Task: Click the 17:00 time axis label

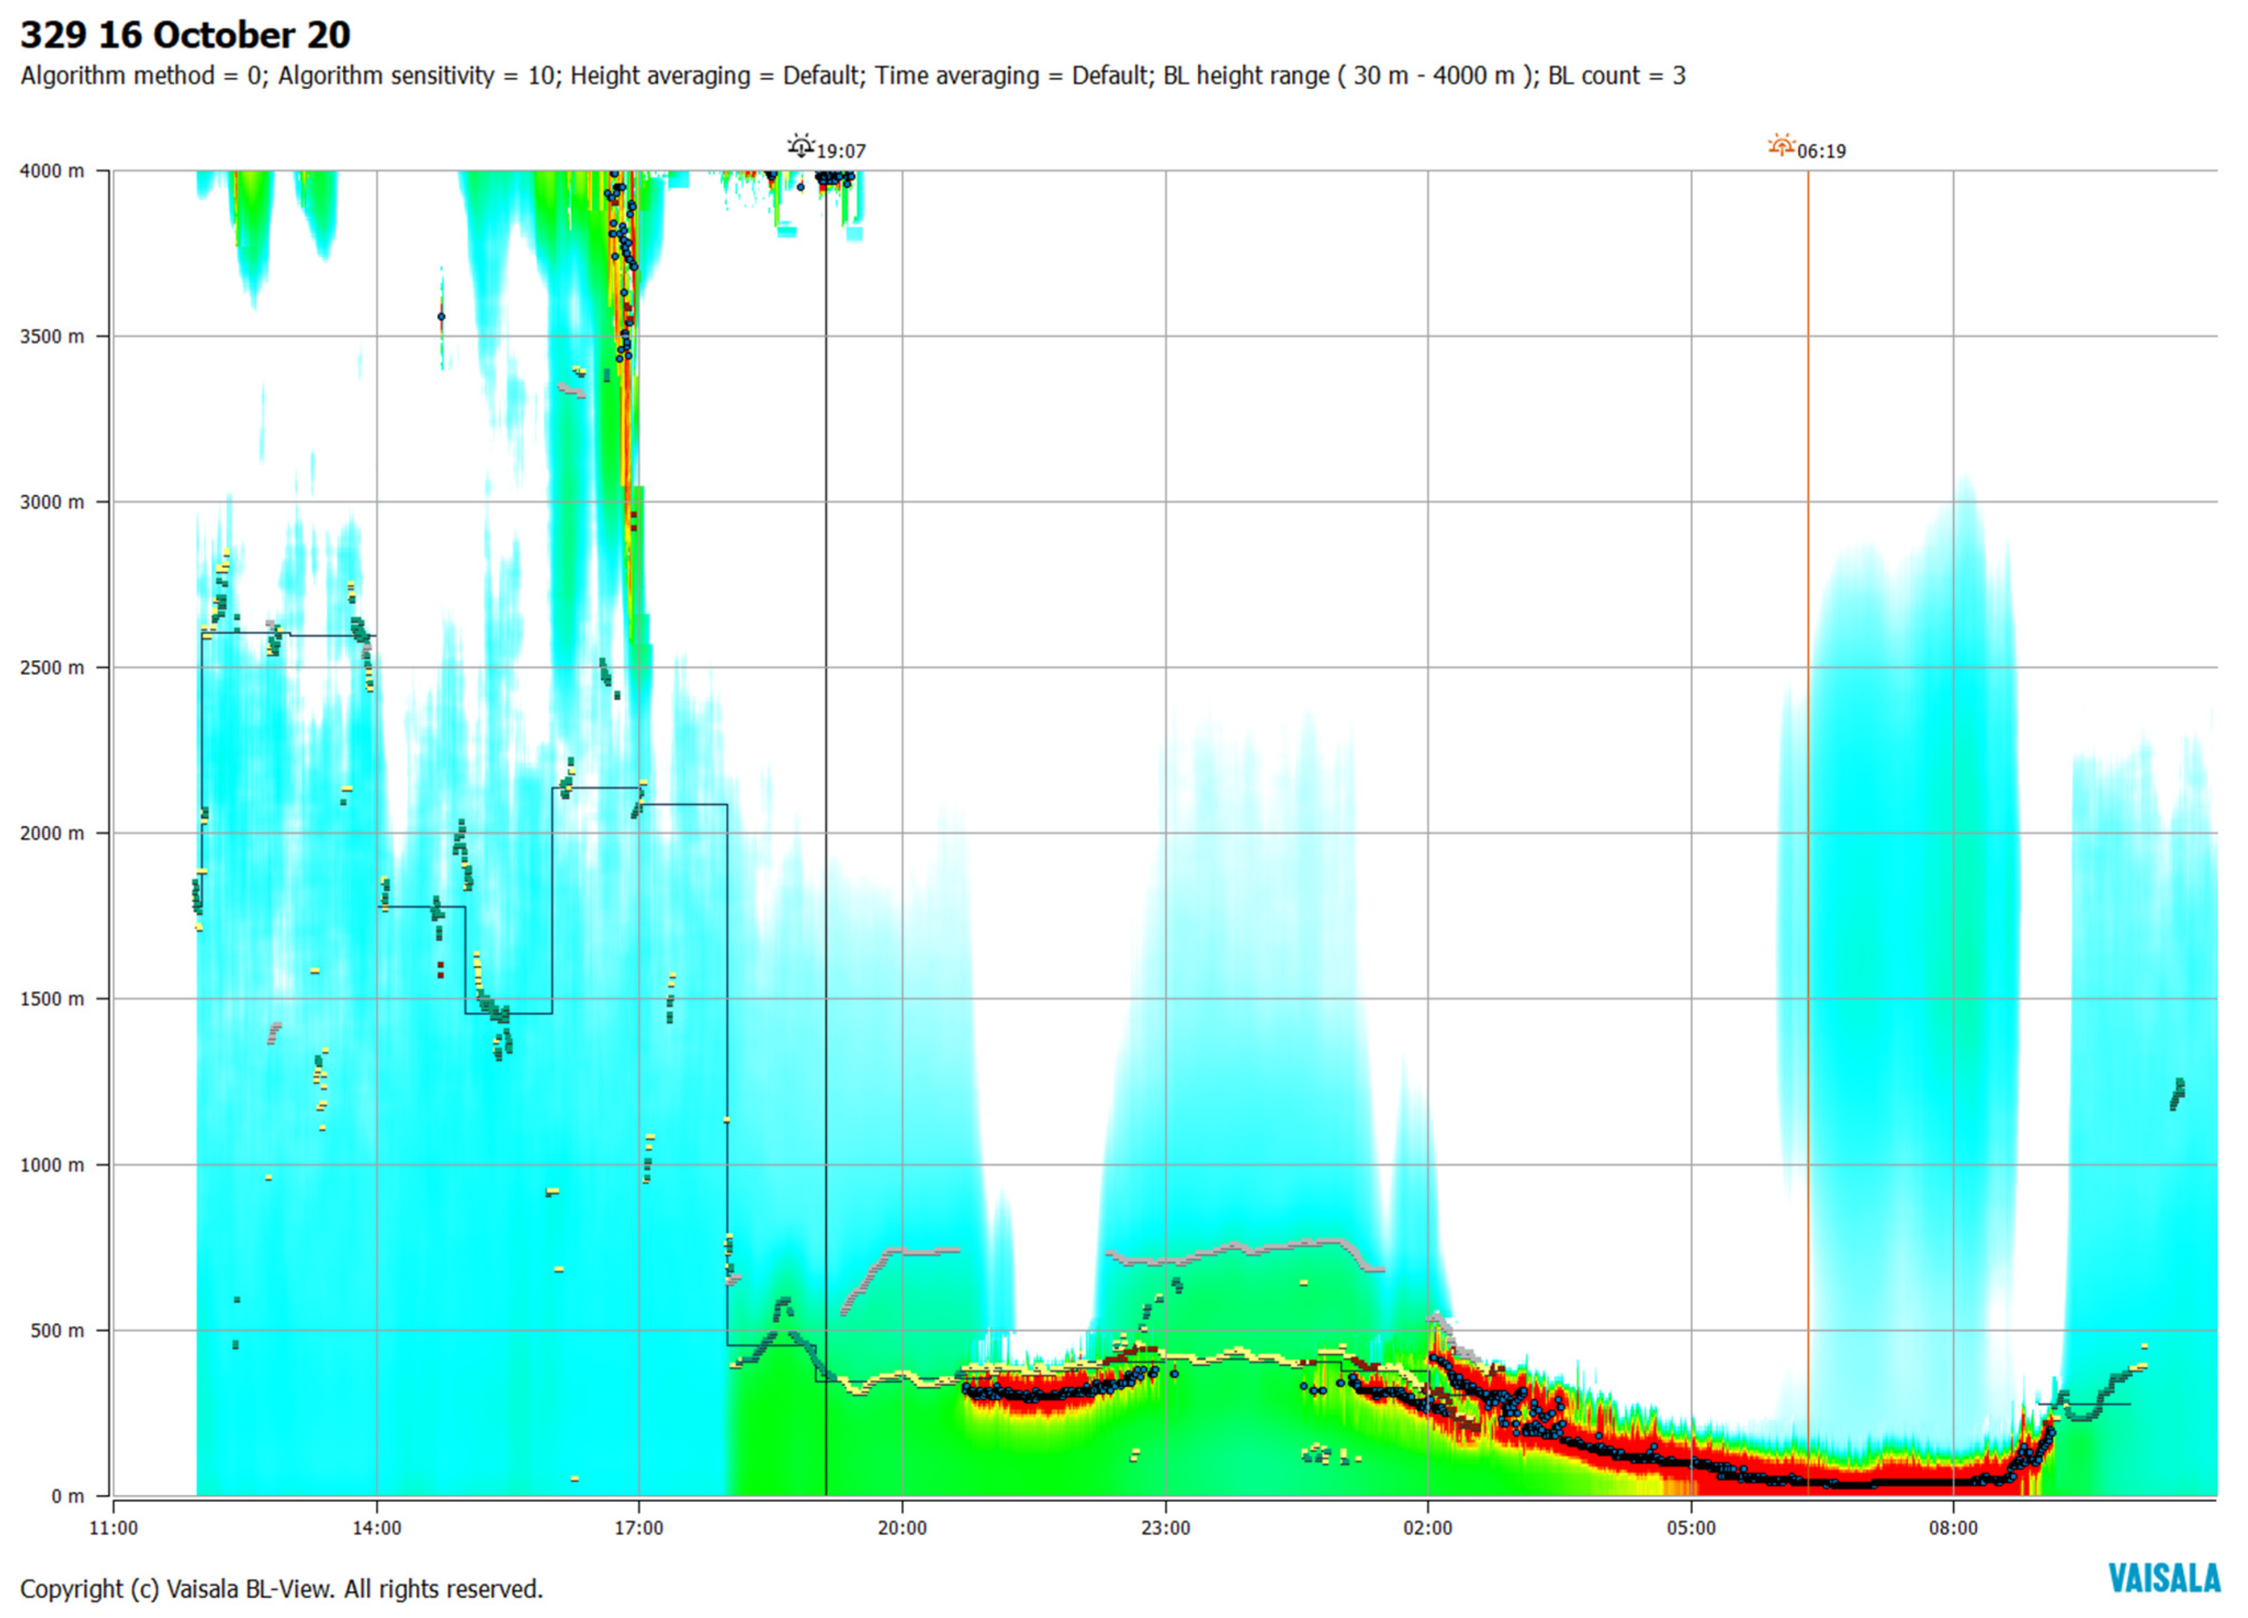Action: pos(638,1528)
